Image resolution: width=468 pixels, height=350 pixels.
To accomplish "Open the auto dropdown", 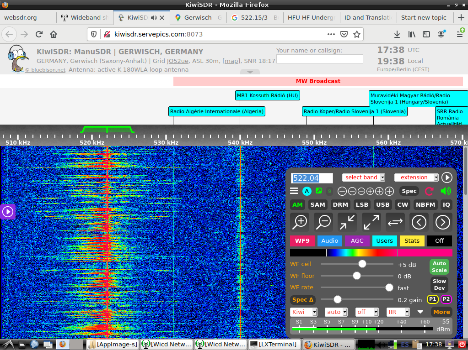I will (336, 312).
